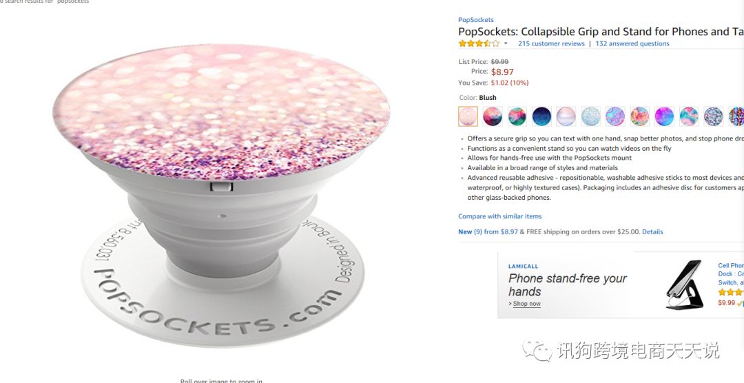
Task: Open the star rating breakdown dropdown arrow
Action: tap(506, 43)
